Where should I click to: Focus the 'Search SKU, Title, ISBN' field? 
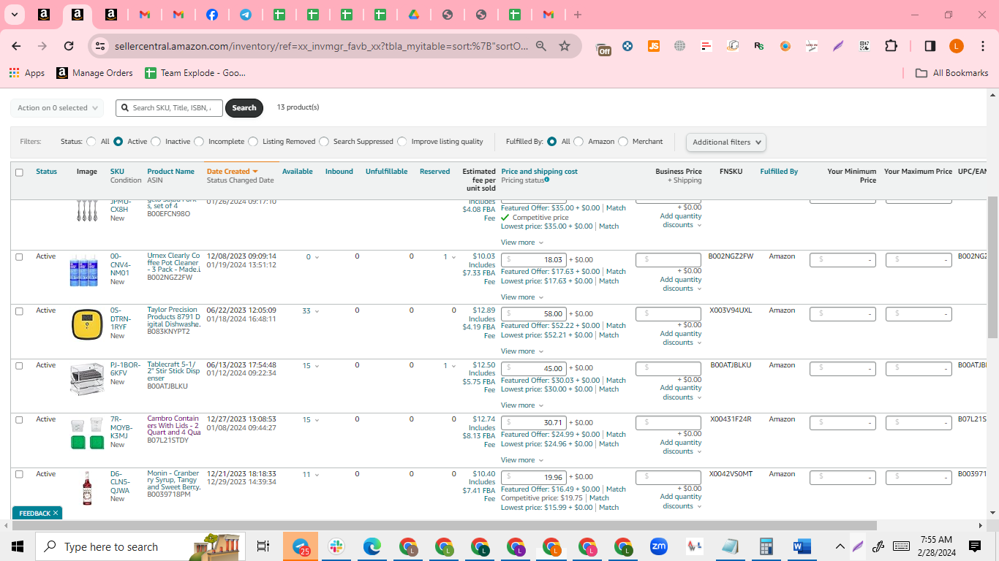(170, 108)
